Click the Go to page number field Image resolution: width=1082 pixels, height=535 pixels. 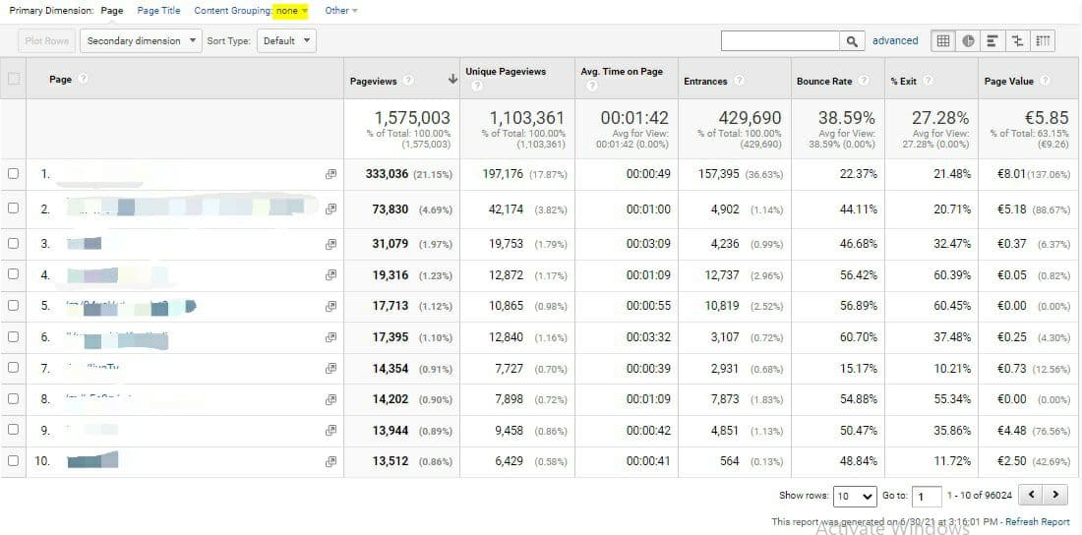coord(926,497)
